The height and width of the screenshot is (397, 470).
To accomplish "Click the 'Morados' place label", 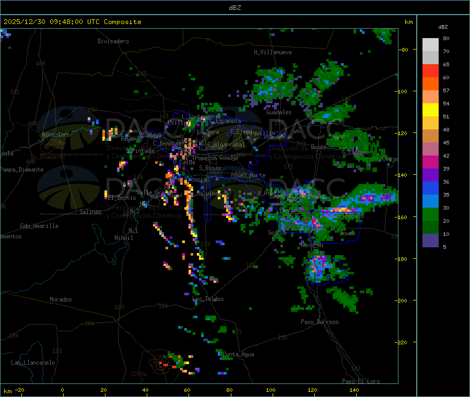I will (x=61, y=299).
